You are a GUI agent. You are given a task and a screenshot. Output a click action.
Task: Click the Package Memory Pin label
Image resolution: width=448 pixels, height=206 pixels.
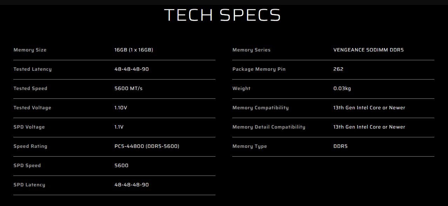tap(259, 69)
